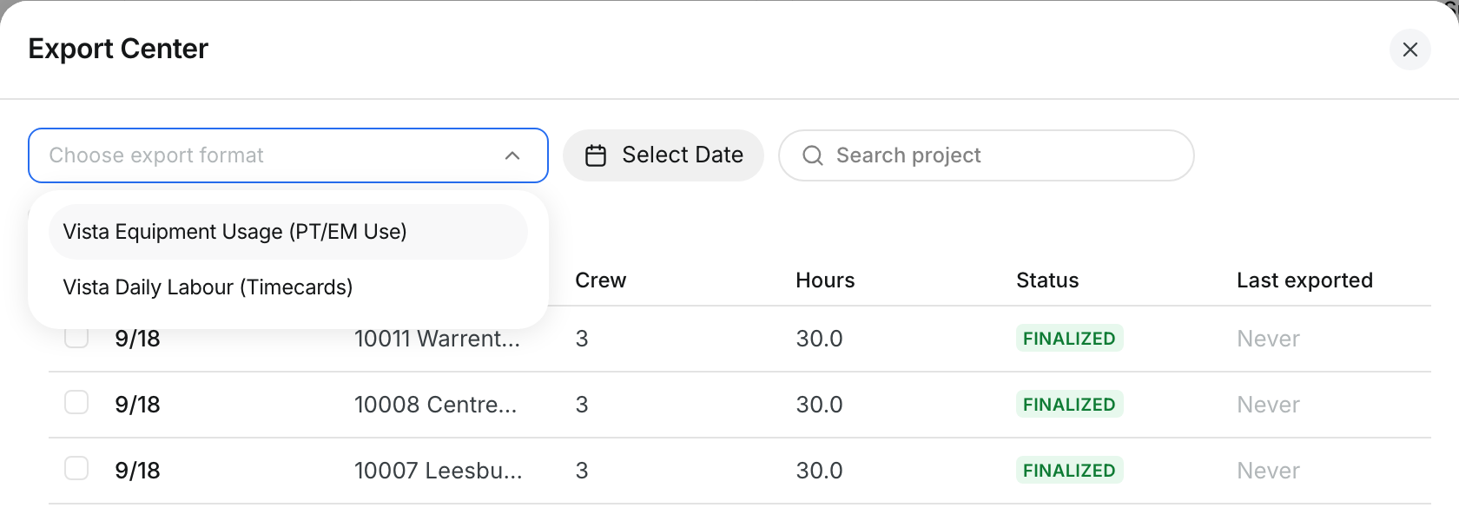Click Never in the 10011 Warrent row
This screenshot has height=521, width=1459.
pyautogui.click(x=1268, y=339)
